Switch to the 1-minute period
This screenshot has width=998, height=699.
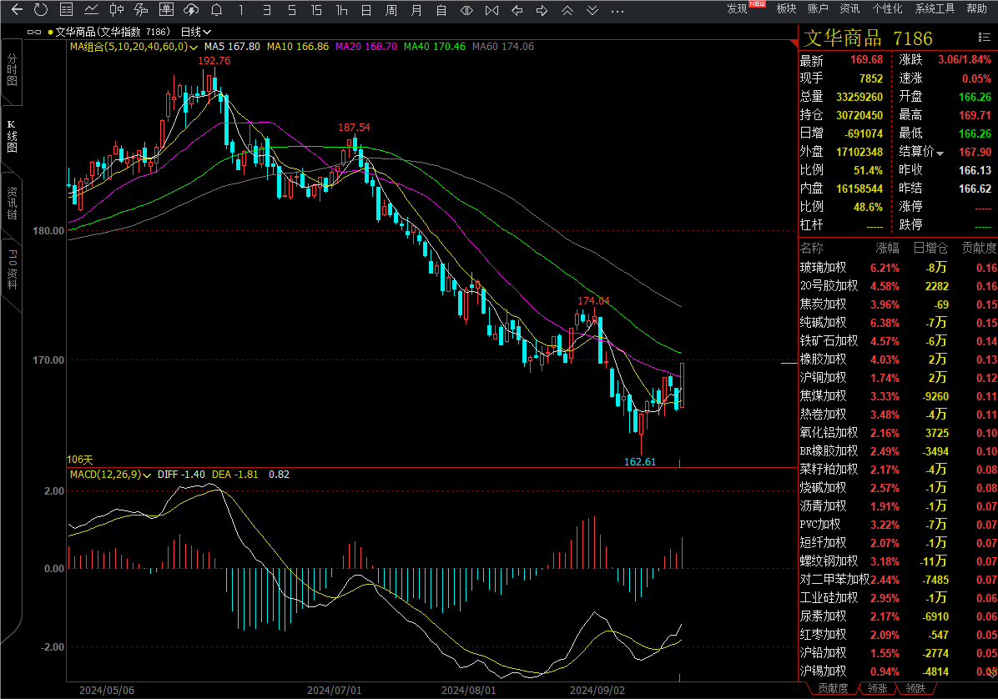[241, 10]
